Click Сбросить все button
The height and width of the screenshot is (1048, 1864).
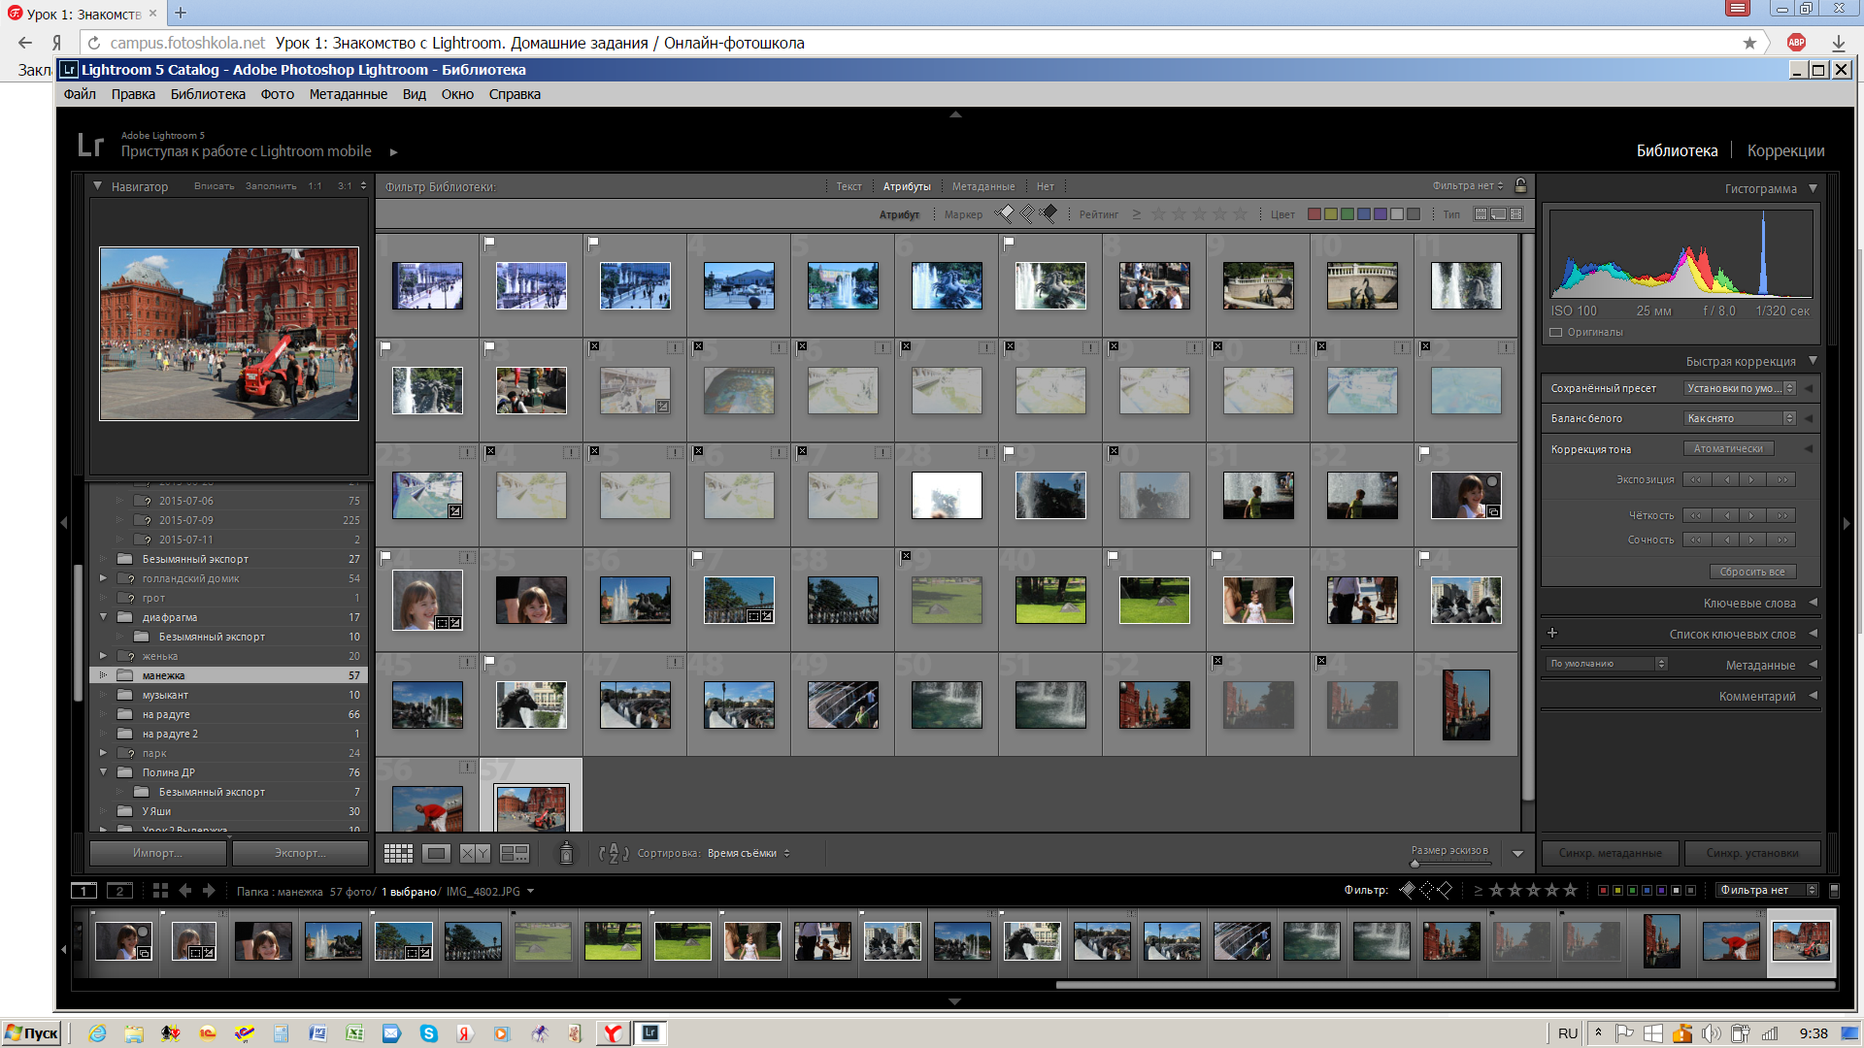[1752, 572]
